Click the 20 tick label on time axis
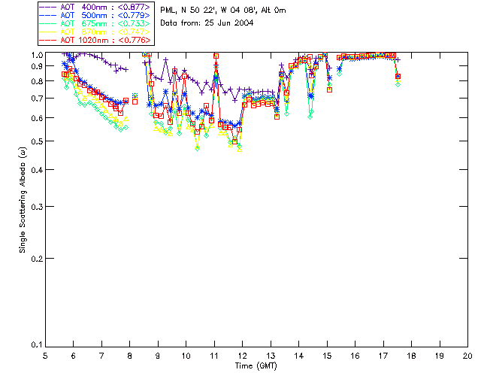Image resolution: width=481 pixels, height=385 pixels. (467, 356)
